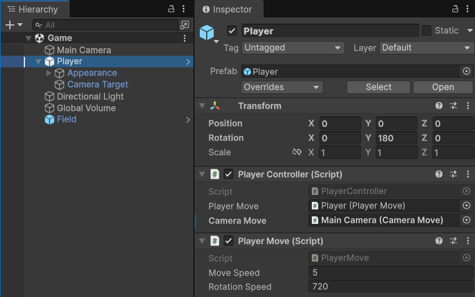The image size is (475, 297).
Task: Click Rotation Speed value field
Action: [x=390, y=287]
